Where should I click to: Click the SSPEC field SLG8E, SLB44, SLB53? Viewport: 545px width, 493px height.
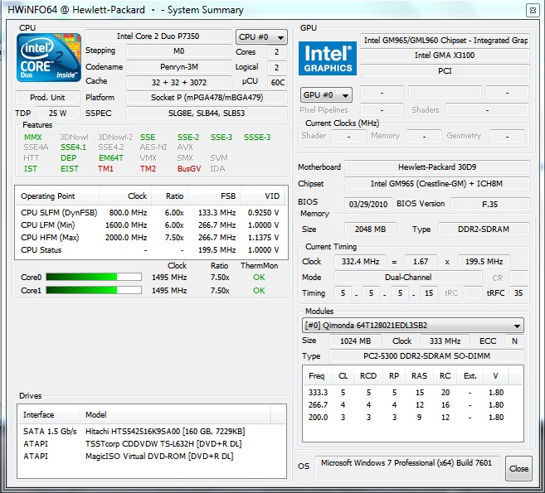point(207,114)
